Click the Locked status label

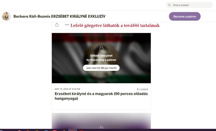click(144, 89)
